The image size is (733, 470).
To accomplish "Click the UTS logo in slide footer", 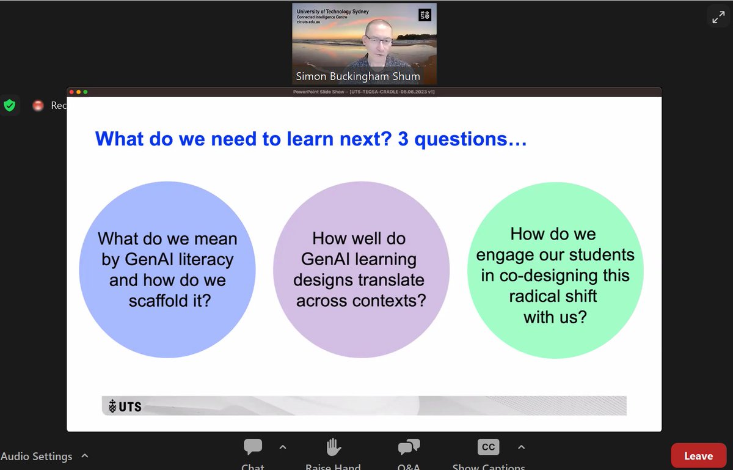I will coord(125,406).
